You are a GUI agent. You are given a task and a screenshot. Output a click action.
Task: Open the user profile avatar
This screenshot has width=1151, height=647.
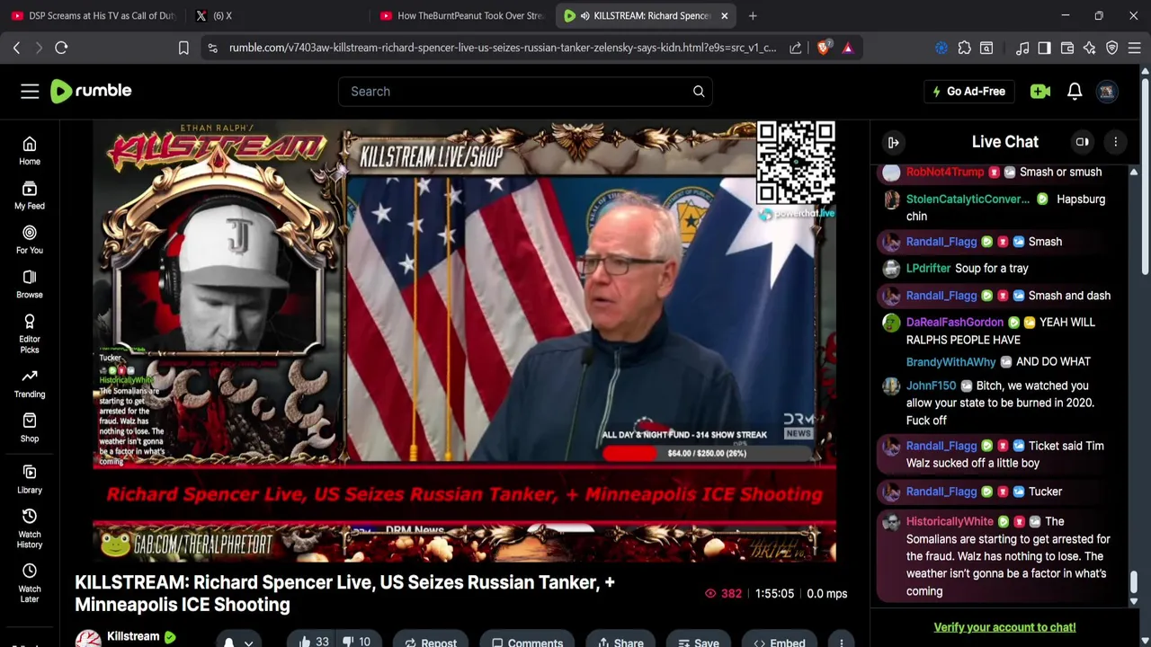1107,91
